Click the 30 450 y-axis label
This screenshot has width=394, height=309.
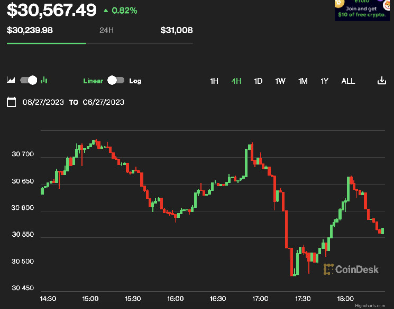[23, 288]
